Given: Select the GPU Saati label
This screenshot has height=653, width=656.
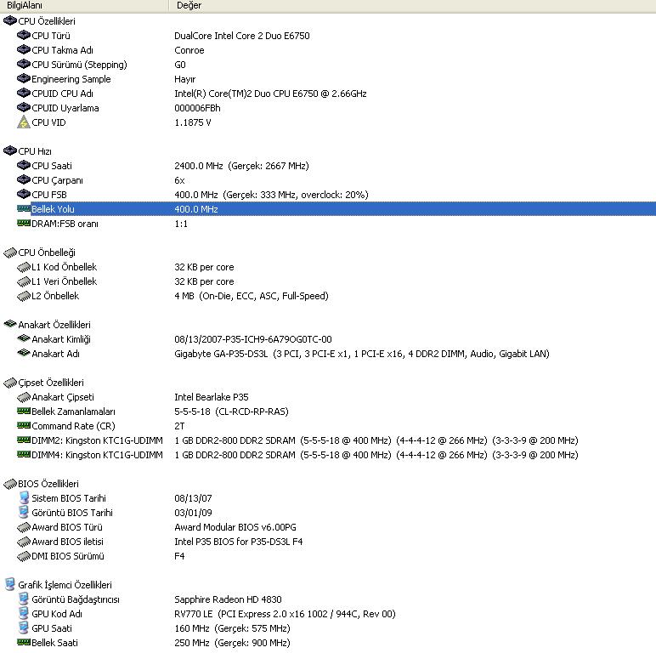Looking at the screenshot, I should click(52, 628).
